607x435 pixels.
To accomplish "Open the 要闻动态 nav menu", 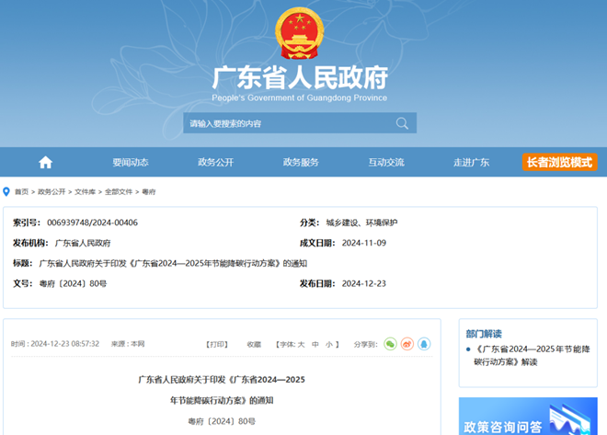I will click(x=131, y=163).
